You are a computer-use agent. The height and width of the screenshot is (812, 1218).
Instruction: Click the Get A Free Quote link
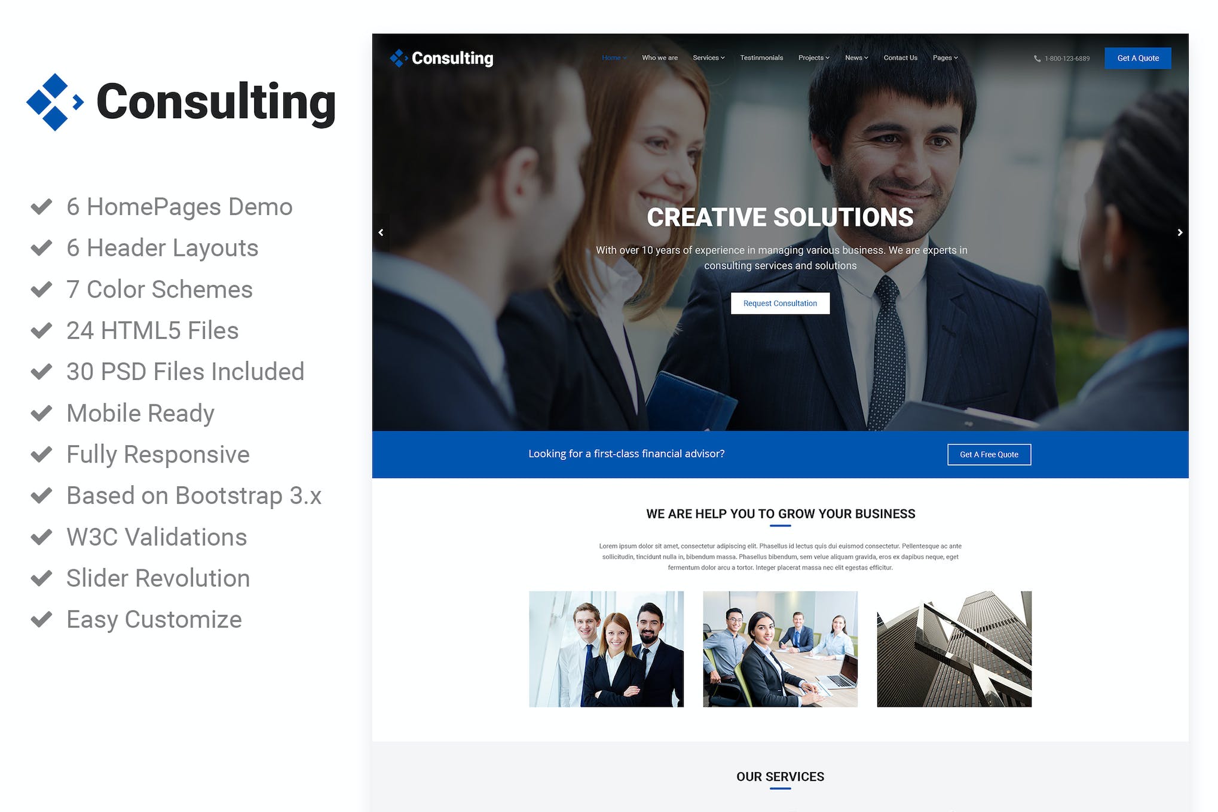click(988, 454)
